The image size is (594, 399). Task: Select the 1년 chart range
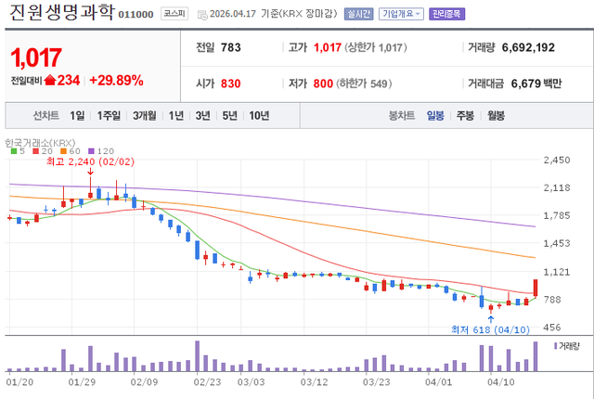tap(175, 116)
